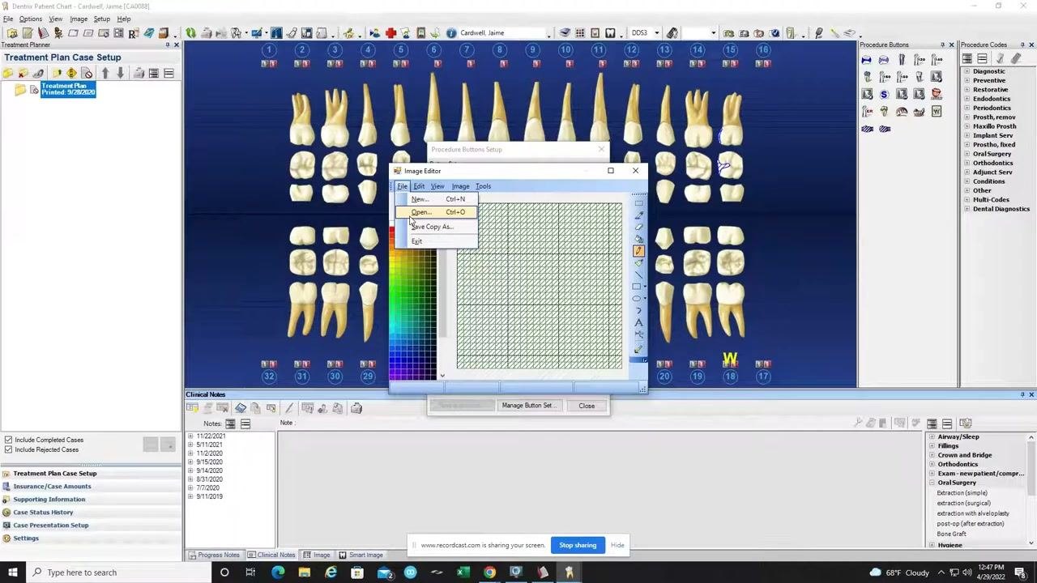Open Case Presentation Setup section
This screenshot has height=583, width=1037.
tap(50, 526)
